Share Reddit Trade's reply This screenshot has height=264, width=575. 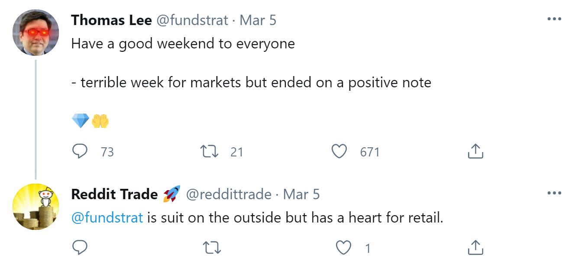tap(475, 248)
